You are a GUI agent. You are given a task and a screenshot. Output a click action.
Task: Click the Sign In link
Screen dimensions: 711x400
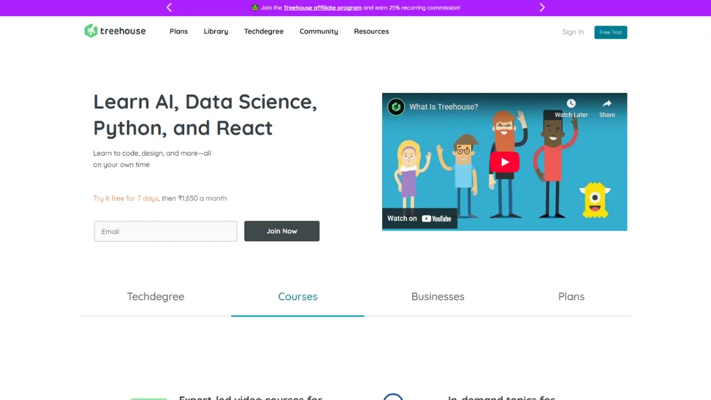(573, 32)
